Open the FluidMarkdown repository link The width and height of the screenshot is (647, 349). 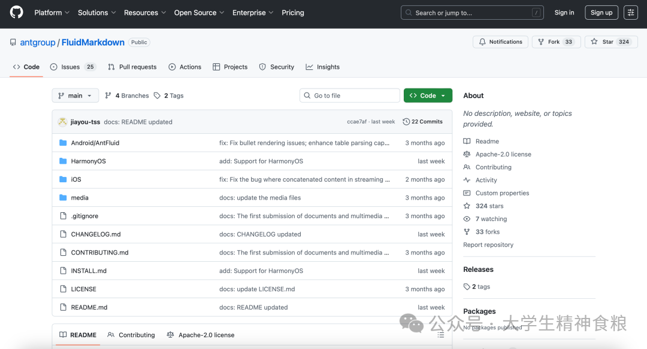[93, 42]
